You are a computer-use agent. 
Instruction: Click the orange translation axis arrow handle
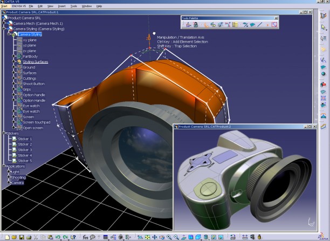(x=149, y=38)
